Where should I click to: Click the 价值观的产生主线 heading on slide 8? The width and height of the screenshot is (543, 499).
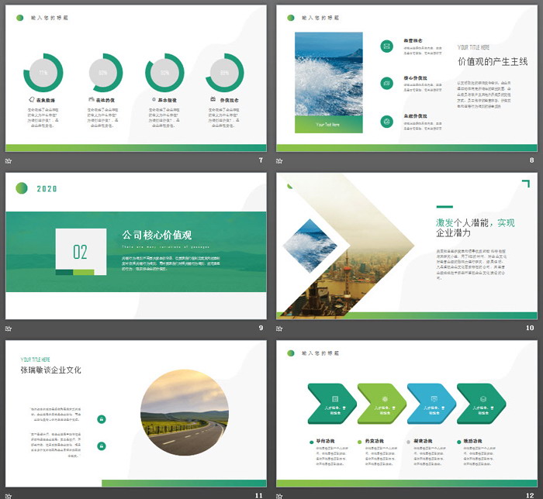493,61
